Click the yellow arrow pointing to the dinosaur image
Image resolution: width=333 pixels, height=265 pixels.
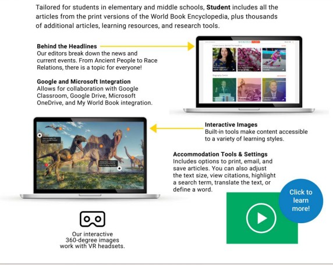coord(177,128)
